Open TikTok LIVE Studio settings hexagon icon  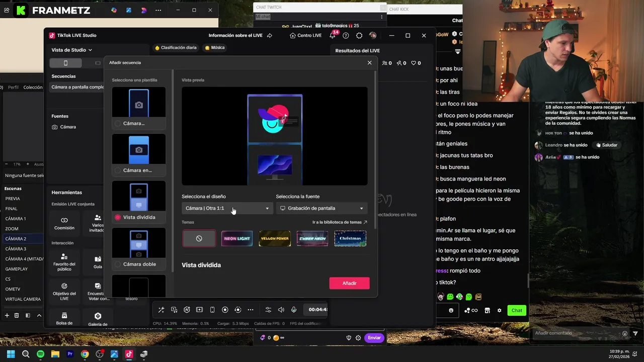[359, 36]
